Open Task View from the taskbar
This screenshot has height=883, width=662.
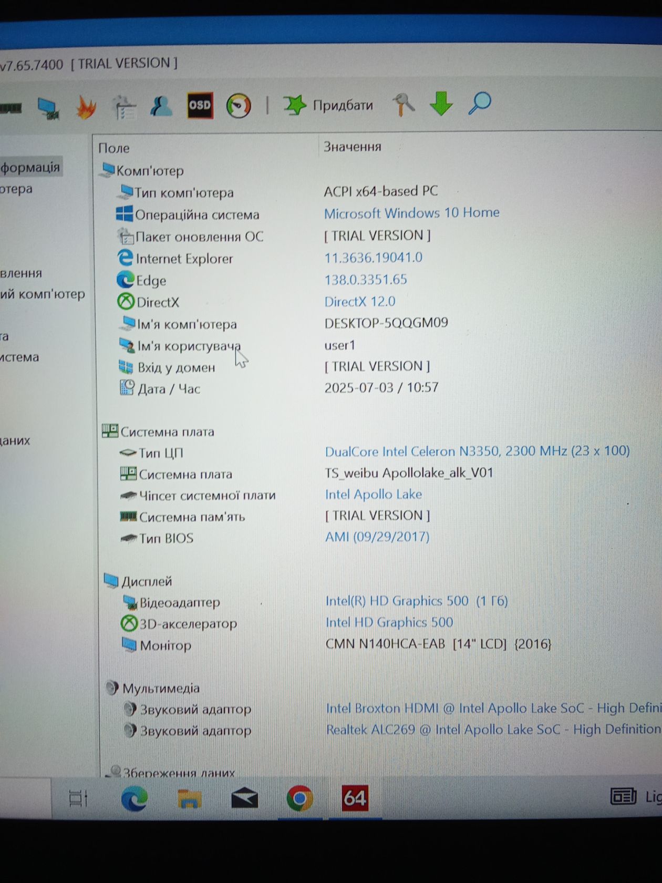tap(78, 799)
